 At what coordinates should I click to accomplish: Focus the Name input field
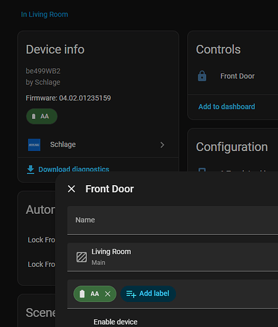173,220
